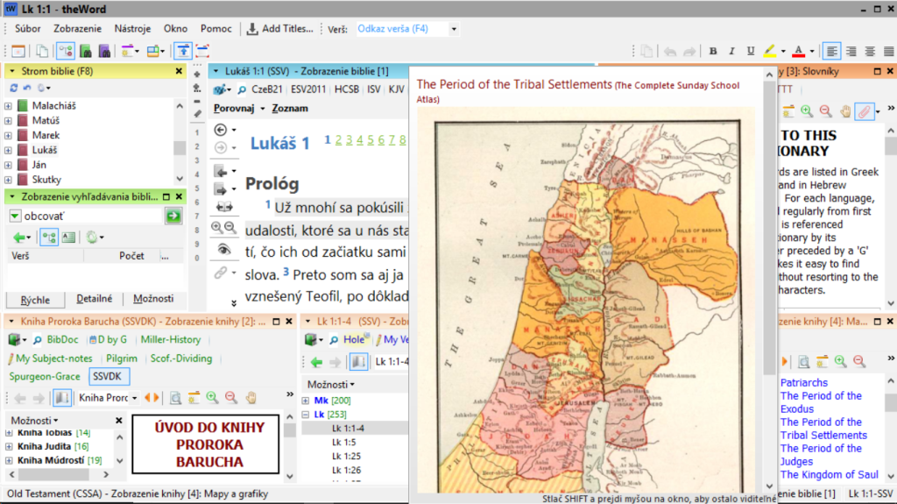
Task: Expand the Skutky tree node
Action: pyautogui.click(x=8, y=180)
